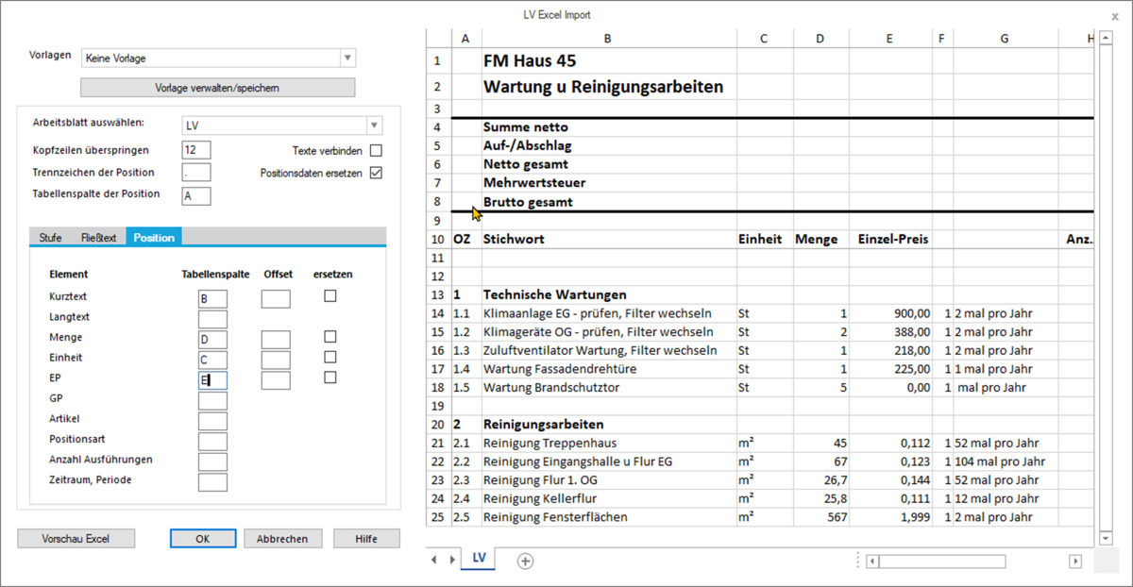Click the Zeitraum, Periode column field
The height and width of the screenshot is (587, 1133).
pyautogui.click(x=212, y=482)
